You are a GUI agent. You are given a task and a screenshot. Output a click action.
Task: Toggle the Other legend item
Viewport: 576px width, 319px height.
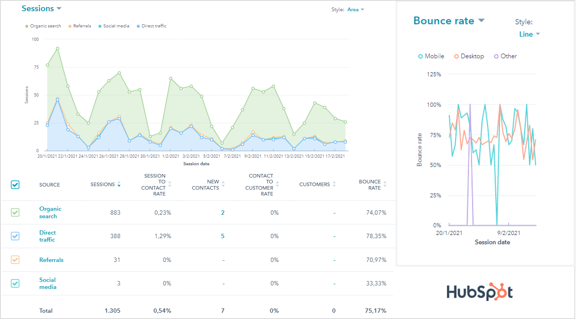[505, 56]
